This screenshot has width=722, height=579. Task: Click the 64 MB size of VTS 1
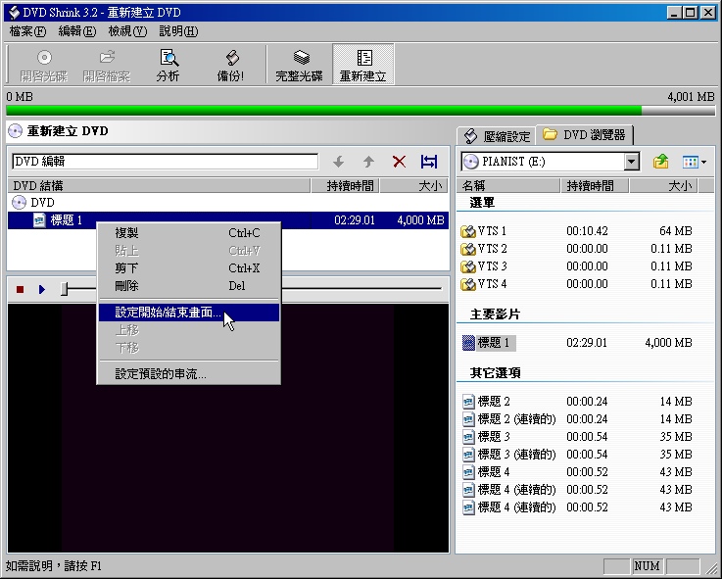point(676,231)
